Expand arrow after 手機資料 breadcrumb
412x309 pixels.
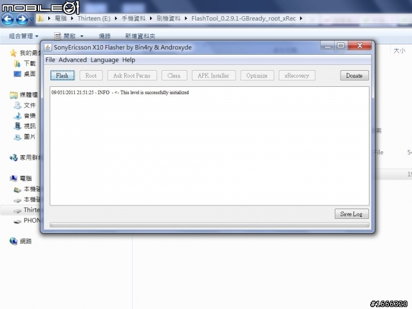[x=151, y=19]
